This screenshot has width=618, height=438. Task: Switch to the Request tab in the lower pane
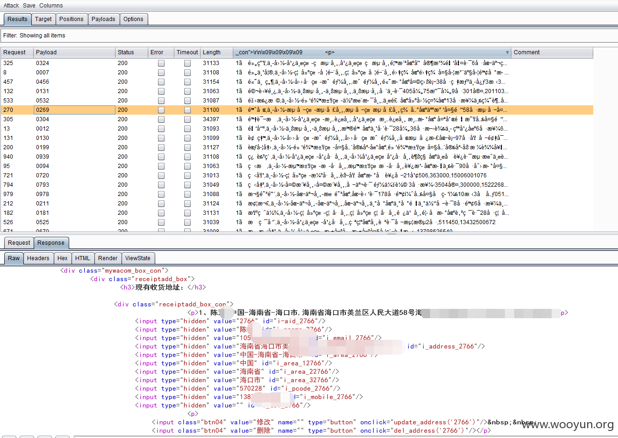click(19, 243)
